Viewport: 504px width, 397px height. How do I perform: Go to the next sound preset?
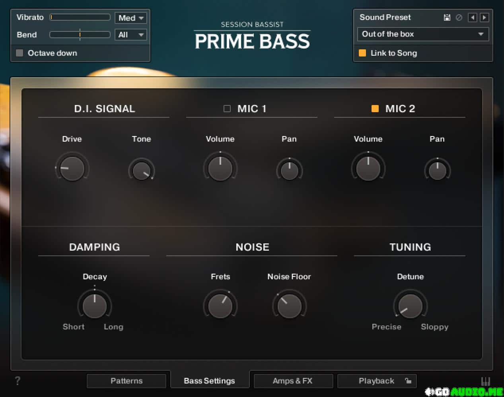485,18
